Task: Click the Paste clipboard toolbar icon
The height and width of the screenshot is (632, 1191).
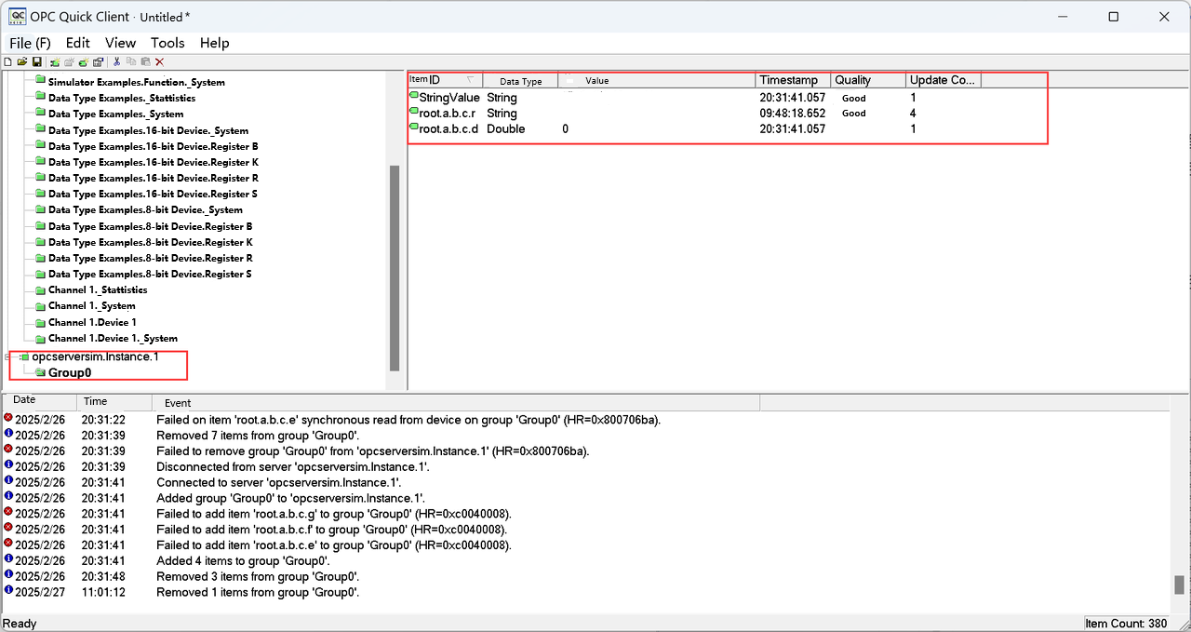Action: point(145,61)
